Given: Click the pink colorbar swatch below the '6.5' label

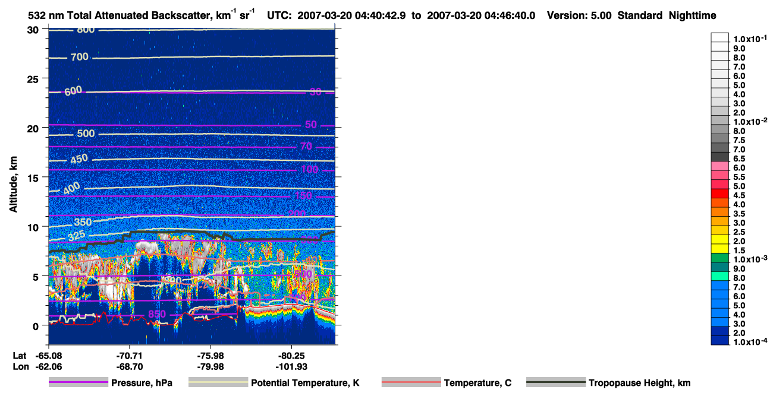Looking at the screenshot, I should [x=719, y=166].
